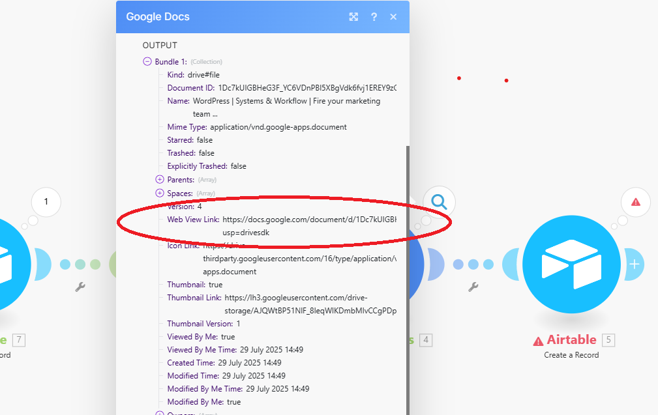Screen dimensions: 658x415
Task: Click the Thumbnail Version row
Action: coord(203,324)
